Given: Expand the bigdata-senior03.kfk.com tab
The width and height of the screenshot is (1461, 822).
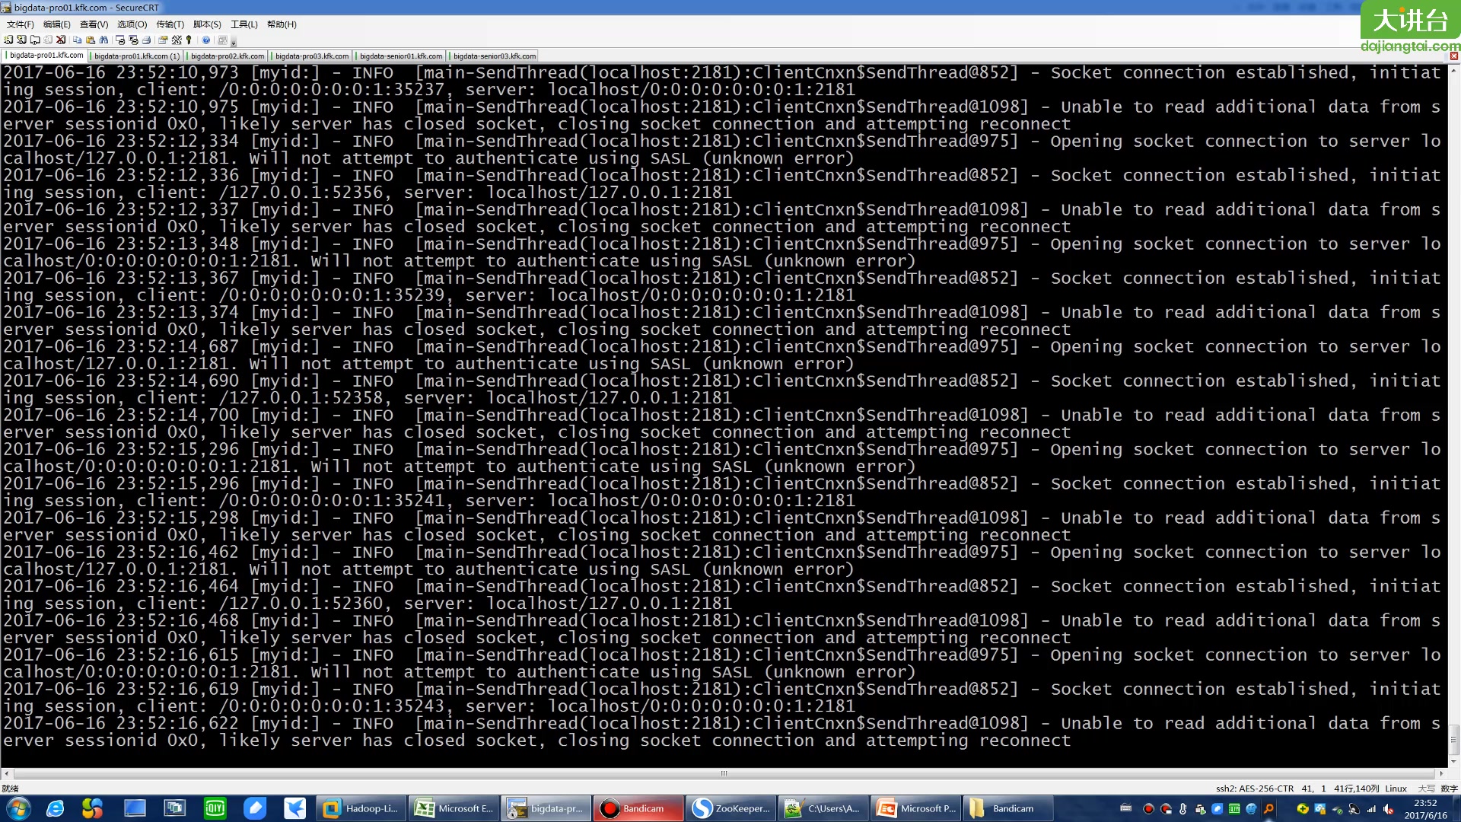Looking at the screenshot, I should click(492, 56).
